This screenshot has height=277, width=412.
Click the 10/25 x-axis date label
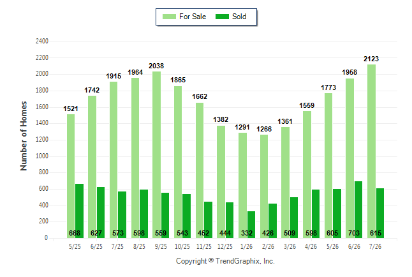coord(182,246)
